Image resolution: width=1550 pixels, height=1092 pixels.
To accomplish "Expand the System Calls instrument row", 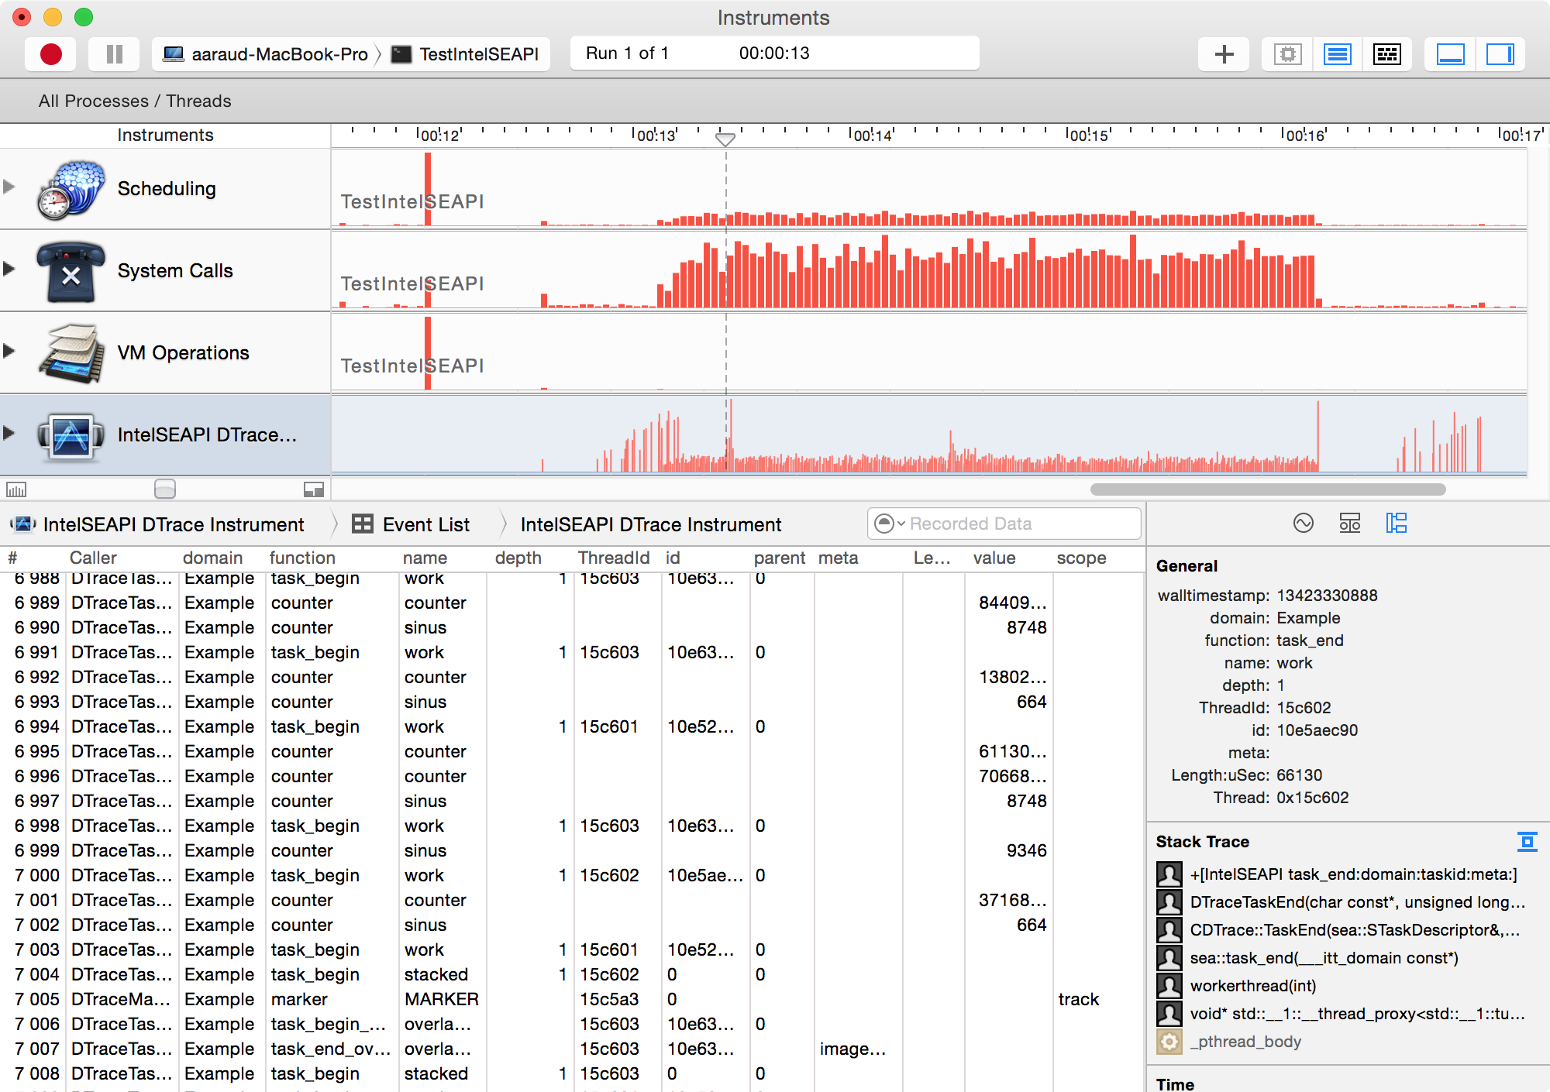I will [x=9, y=269].
